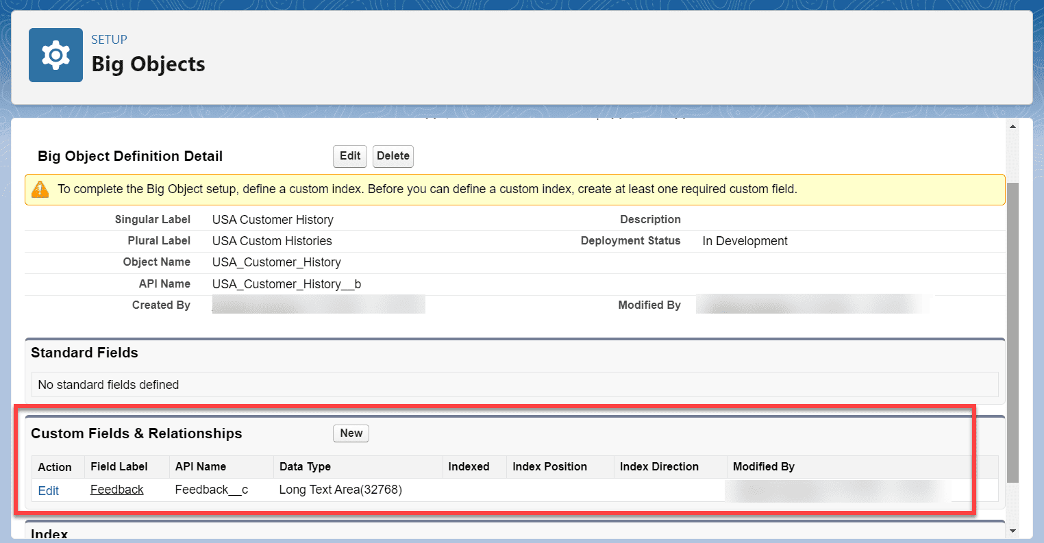
Task: Click the Data Type column header
Action: 299,466
